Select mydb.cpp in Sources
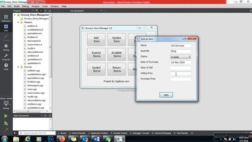252x142 pixels. point(32,97)
